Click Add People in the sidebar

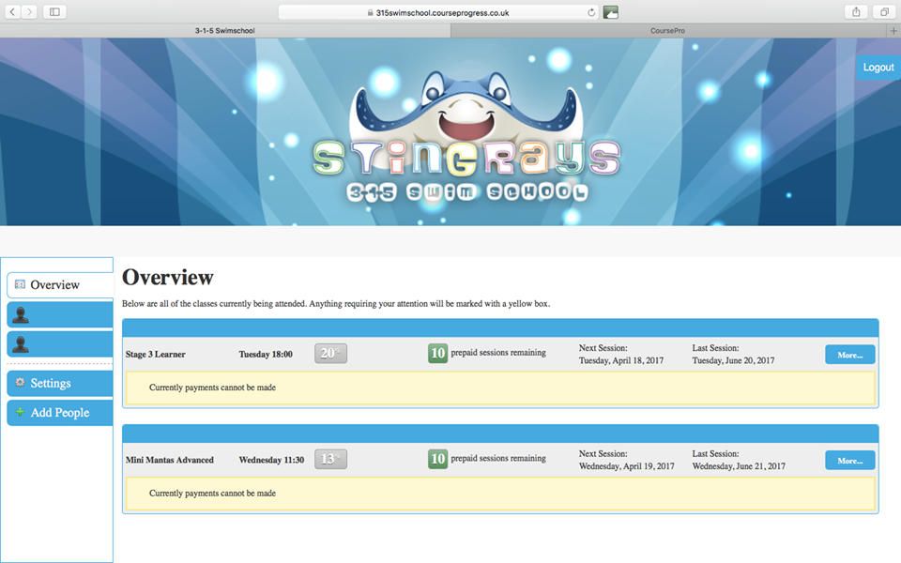coord(60,413)
